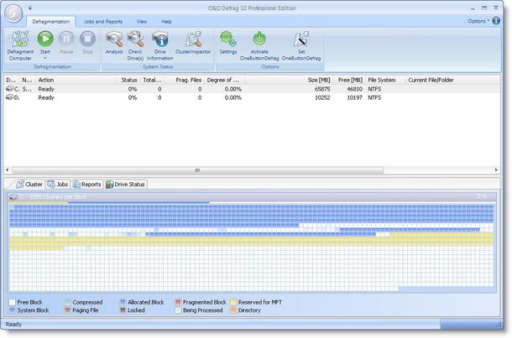Select drive D icon in the list
The image size is (512, 338).
pos(10,97)
